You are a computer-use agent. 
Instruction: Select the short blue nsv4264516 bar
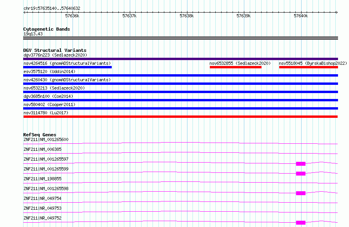67,67
